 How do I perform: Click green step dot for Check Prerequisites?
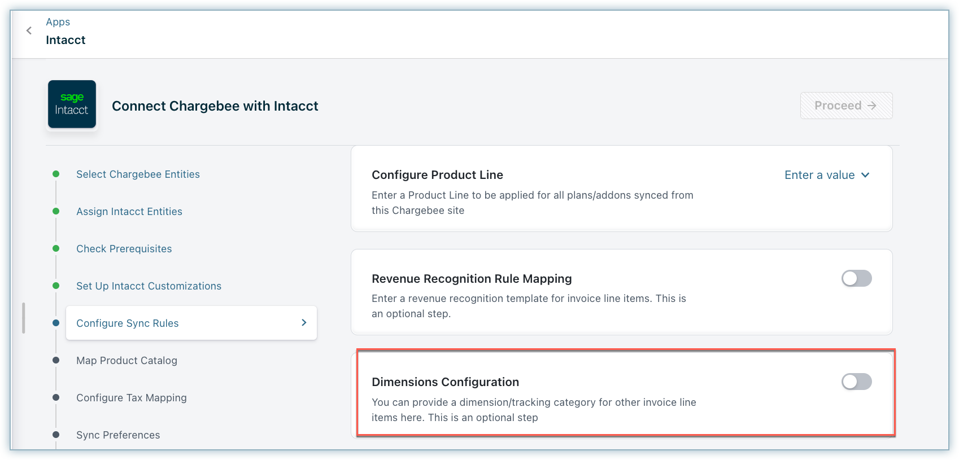tap(56, 248)
